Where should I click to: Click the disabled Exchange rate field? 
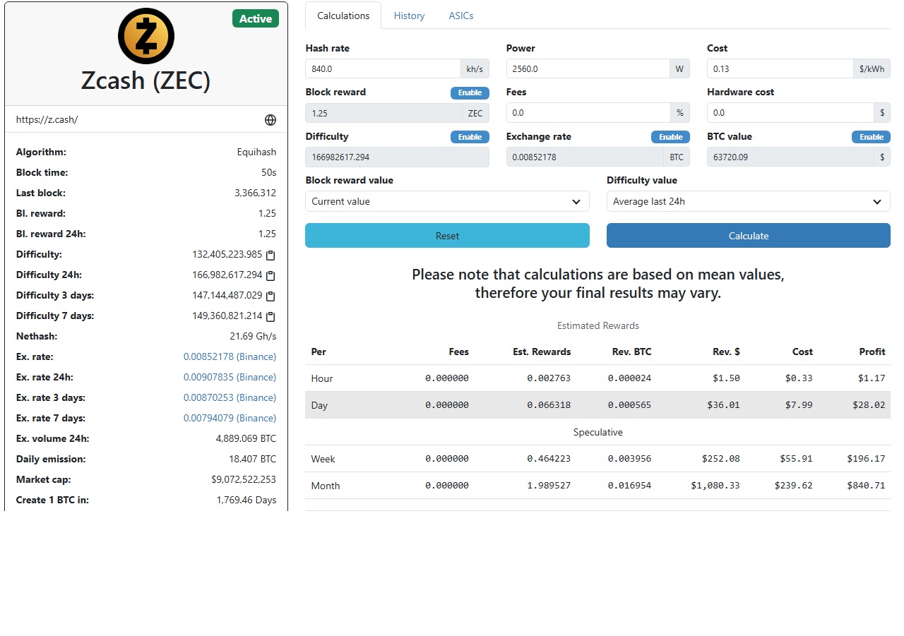click(x=585, y=157)
